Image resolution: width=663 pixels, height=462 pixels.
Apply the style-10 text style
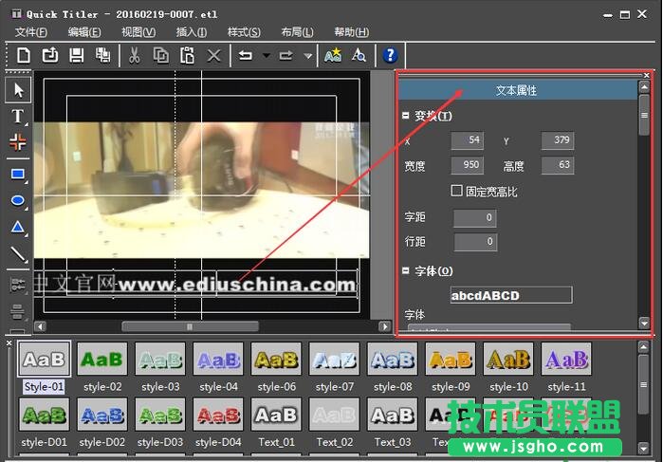[508, 359]
